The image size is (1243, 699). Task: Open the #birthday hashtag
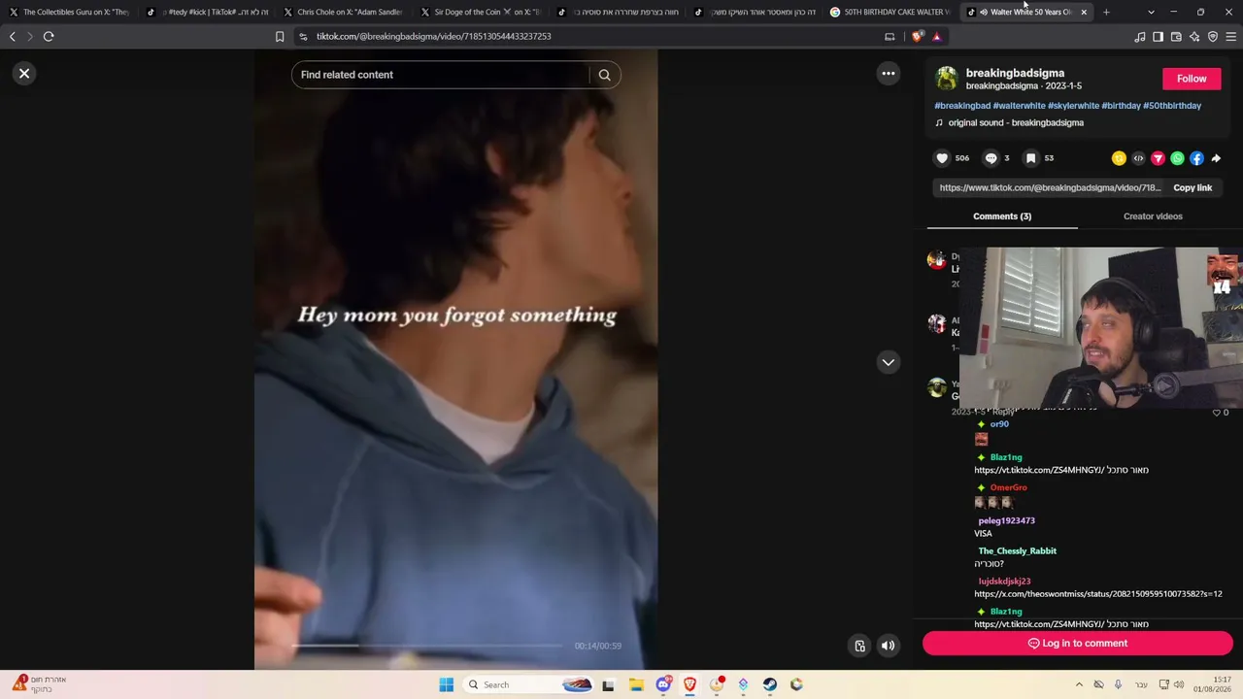1121,106
